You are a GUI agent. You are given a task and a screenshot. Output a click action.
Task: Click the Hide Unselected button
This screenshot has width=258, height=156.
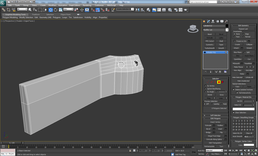point(243,81)
